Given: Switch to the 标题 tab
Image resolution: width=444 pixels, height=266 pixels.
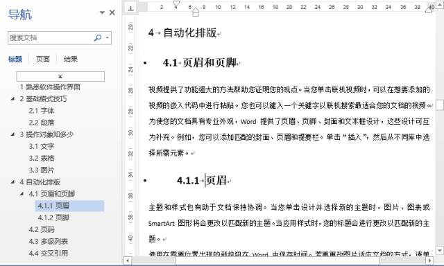Looking at the screenshot, I should pos(15,59).
